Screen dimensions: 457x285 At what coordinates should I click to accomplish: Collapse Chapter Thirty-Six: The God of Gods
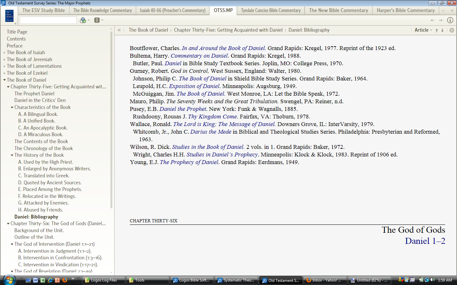8,224
